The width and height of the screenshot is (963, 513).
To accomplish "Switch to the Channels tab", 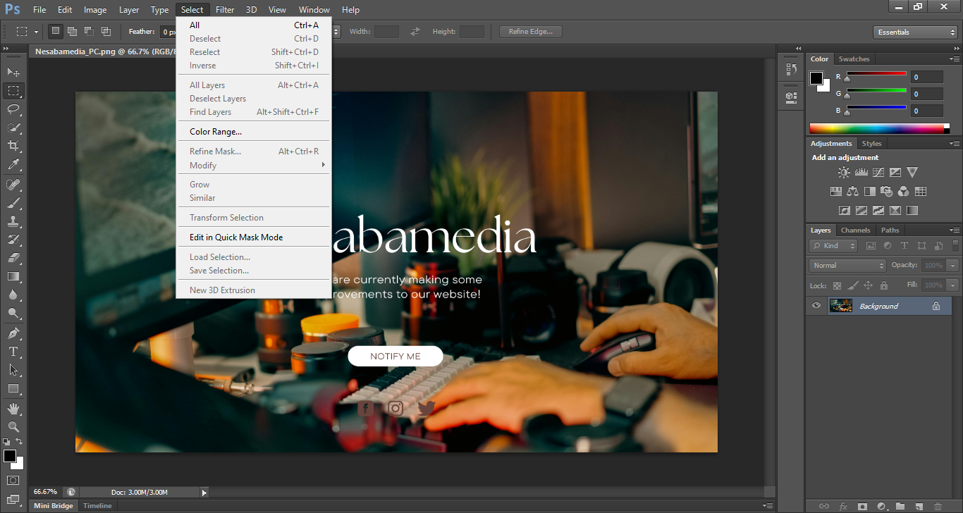I will (x=855, y=230).
